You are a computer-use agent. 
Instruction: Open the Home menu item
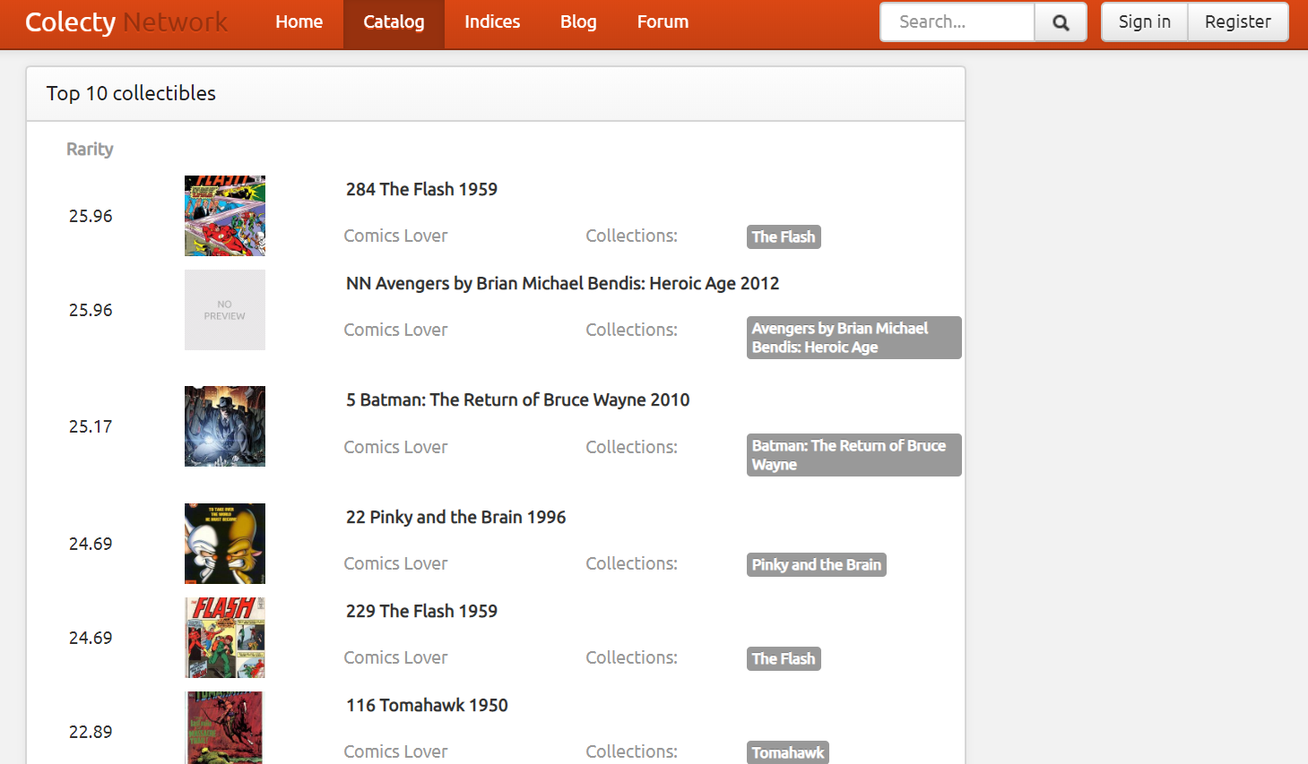coord(299,22)
